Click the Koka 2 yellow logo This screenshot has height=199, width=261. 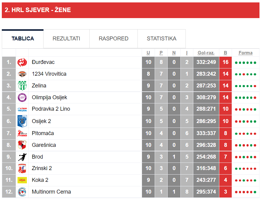(22, 180)
